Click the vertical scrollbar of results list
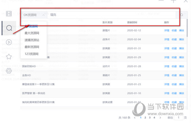The height and width of the screenshot is (123, 191). click(x=187, y=28)
